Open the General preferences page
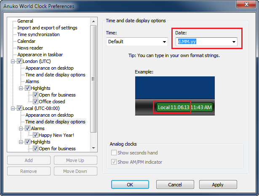Screen dimensions: 259x196 [x=25, y=21]
